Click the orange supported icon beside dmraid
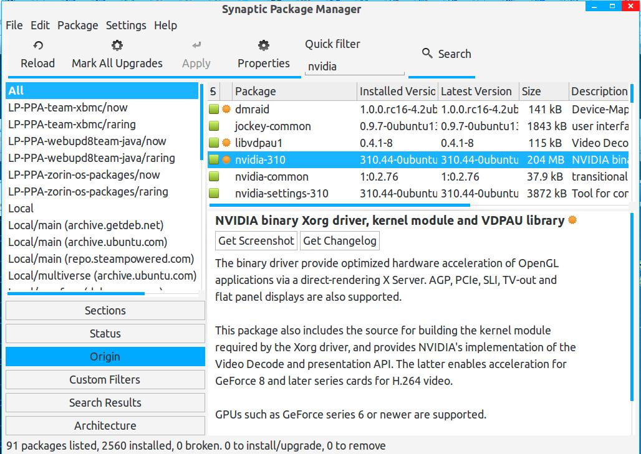Viewport: 641px width, 454px height. click(226, 110)
